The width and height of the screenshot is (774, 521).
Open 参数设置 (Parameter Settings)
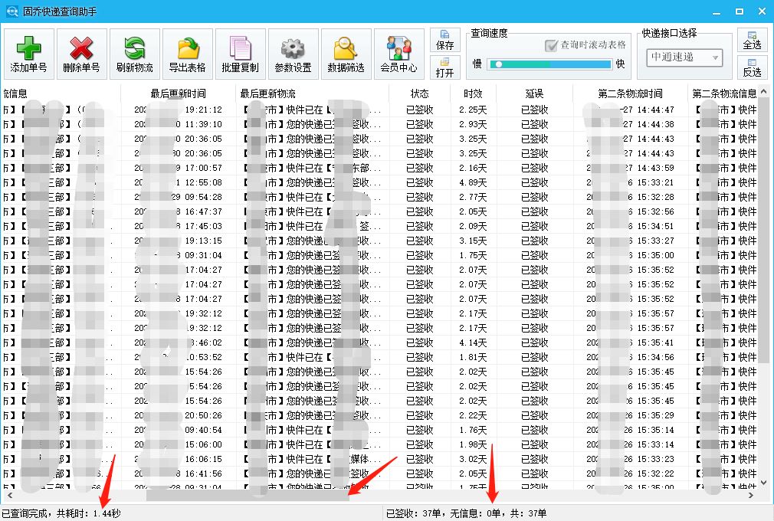293,53
